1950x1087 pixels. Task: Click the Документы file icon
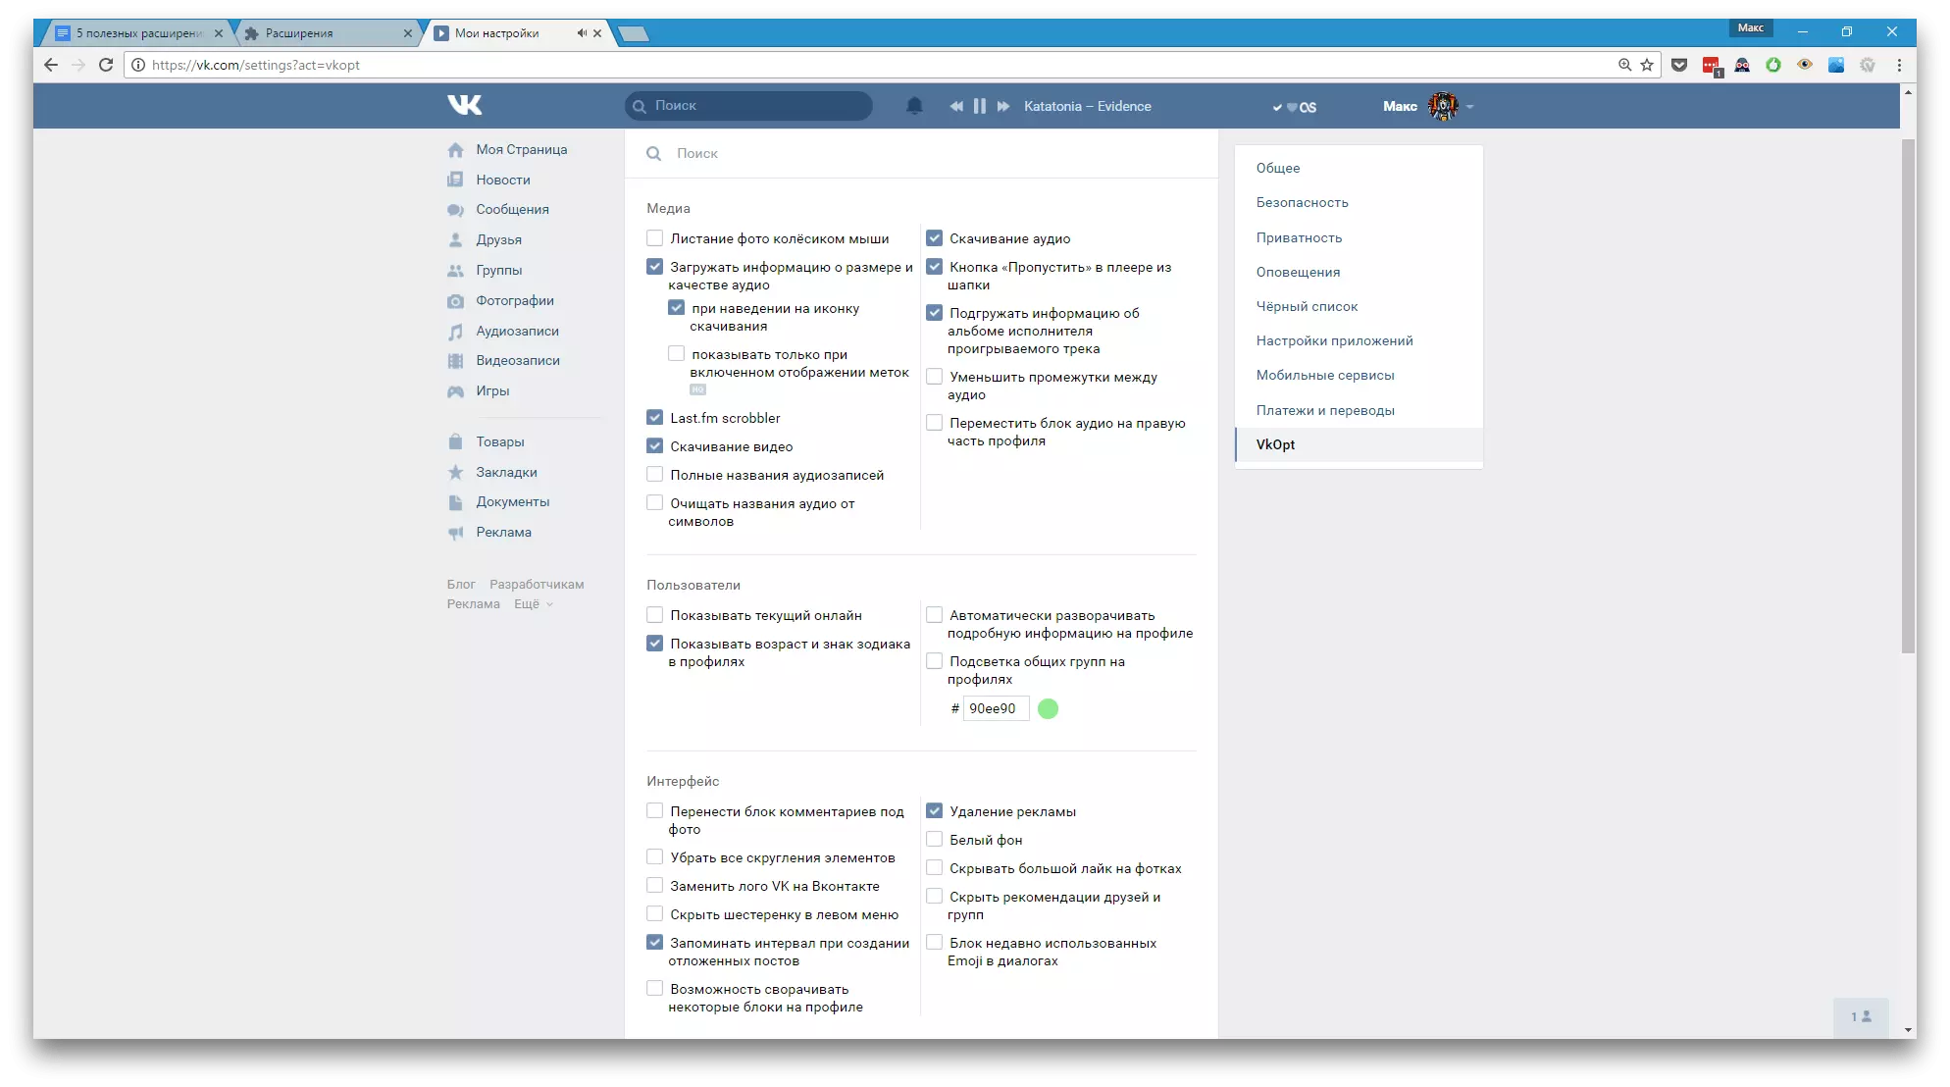(455, 502)
